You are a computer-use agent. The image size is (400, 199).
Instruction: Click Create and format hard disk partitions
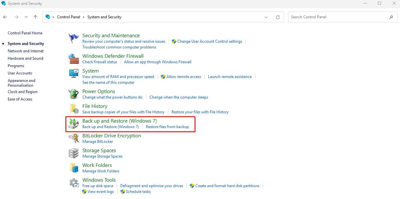tap(227, 186)
